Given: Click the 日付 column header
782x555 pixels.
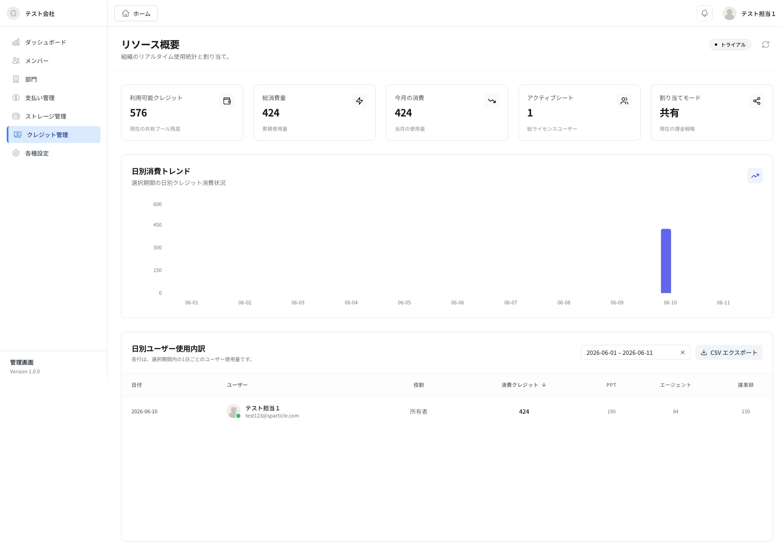Looking at the screenshot, I should click(x=137, y=385).
